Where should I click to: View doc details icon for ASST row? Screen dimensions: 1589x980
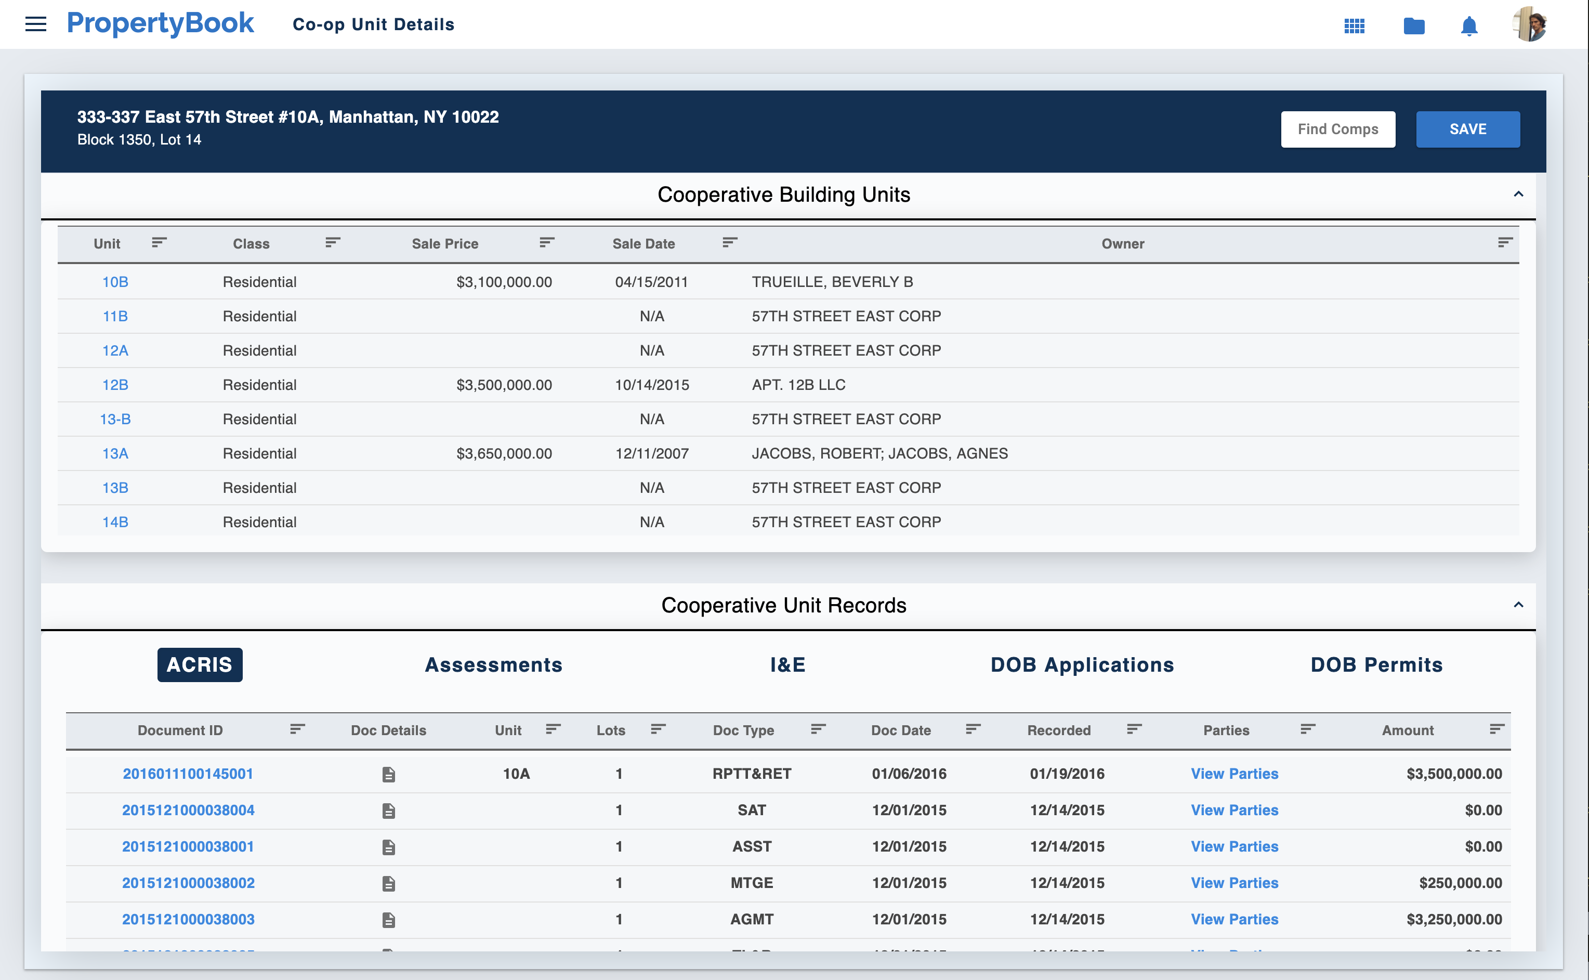tap(388, 847)
